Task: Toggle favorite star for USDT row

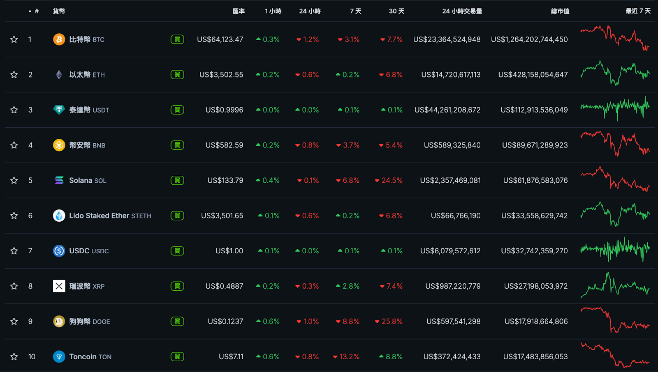Action: [14, 110]
